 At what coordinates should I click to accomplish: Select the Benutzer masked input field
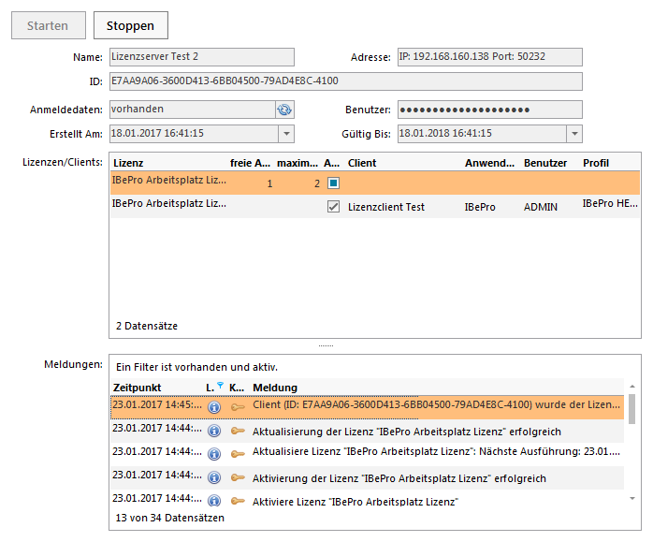[489, 110]
